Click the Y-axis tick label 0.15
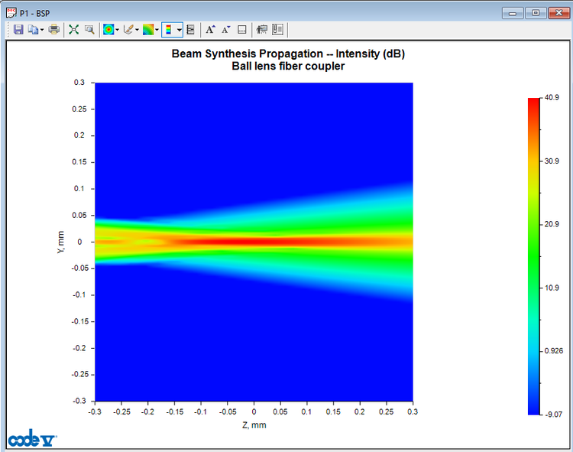The image size is (573, 452). (79, 162)
